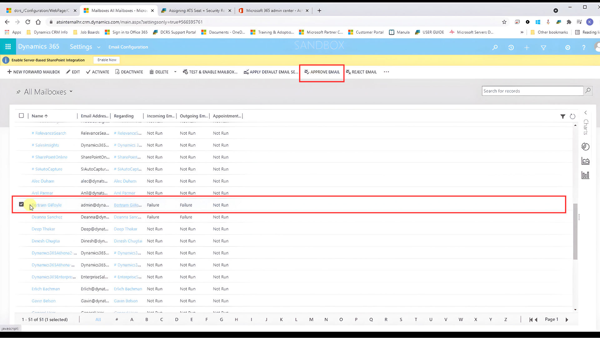Image resolution: width=600 pixels, height=338 pixels.
Task: Uncheck the Bertram Gilfoyle row checkbox
Action: coord(21,204)
